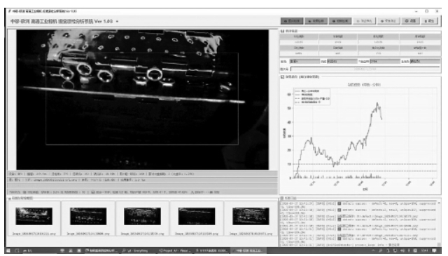
Task: Collapse the thumbnail history panel header
Action: pyautogui.click(x=20, y=198)
